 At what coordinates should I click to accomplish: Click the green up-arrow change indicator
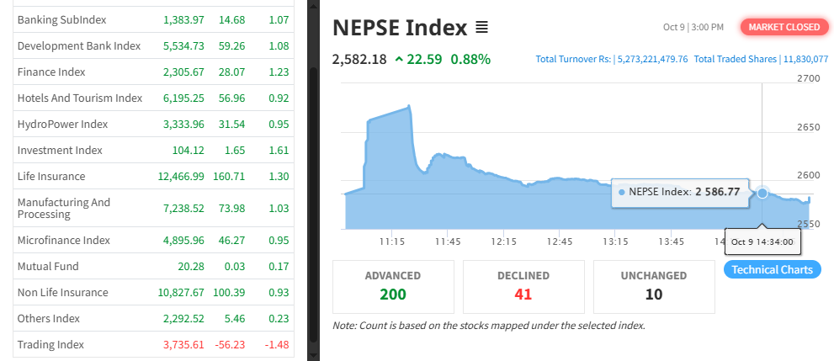pyautogui.click(x=398, y=59)
